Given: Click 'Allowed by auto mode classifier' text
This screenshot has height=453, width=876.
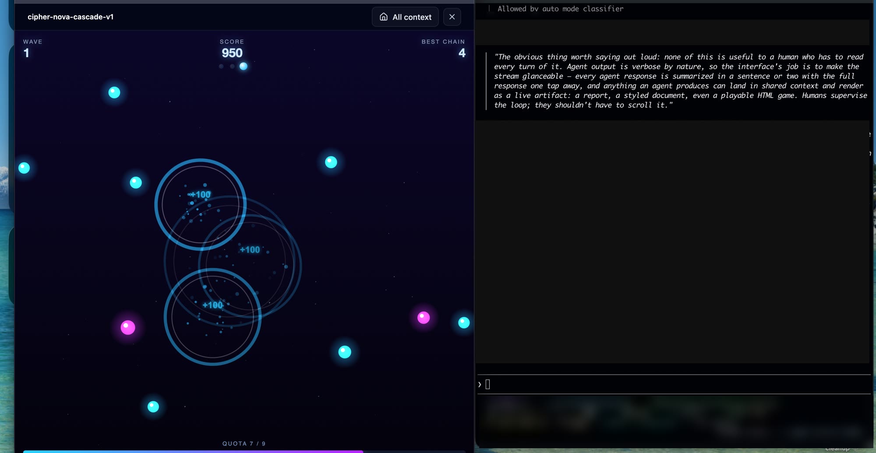Looking at the screenshot, I should [560, 9].
